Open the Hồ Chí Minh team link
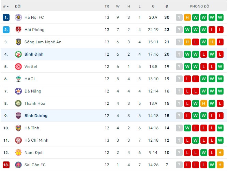This screenshot has height=171, width=229. tap(36, 140)
